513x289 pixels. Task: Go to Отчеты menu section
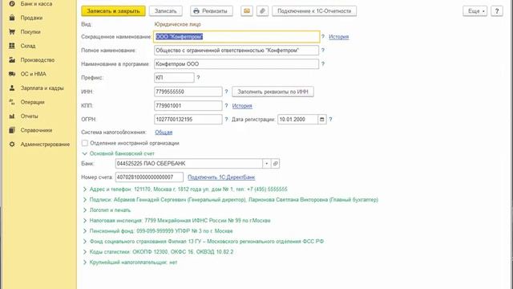click(29, 116)
